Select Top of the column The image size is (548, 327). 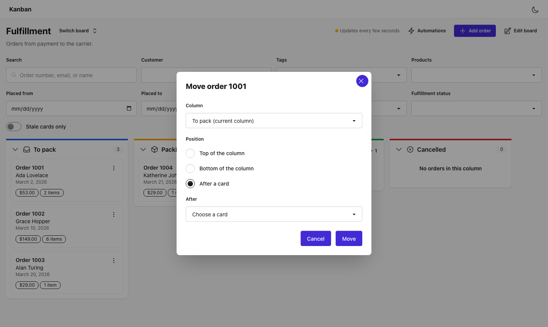pyautogui.click(x=190, y=153)
